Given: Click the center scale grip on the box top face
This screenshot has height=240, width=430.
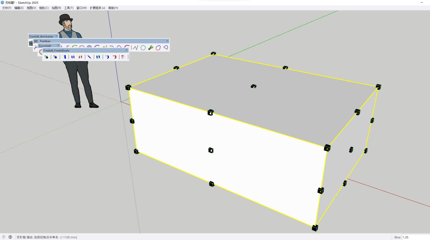Looking at the screenshot, I should point(253,86).
